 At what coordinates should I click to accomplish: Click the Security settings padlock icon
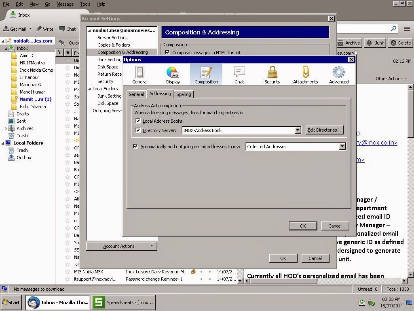[x=272, y=74]
